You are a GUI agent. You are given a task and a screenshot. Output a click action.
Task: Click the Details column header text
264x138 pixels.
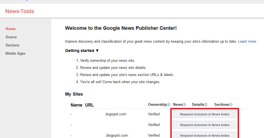(x=198, y=104)
